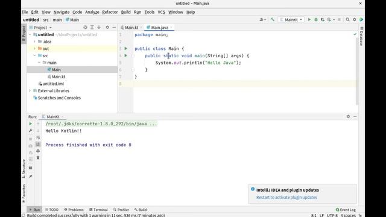Open the Build menu

125,12
